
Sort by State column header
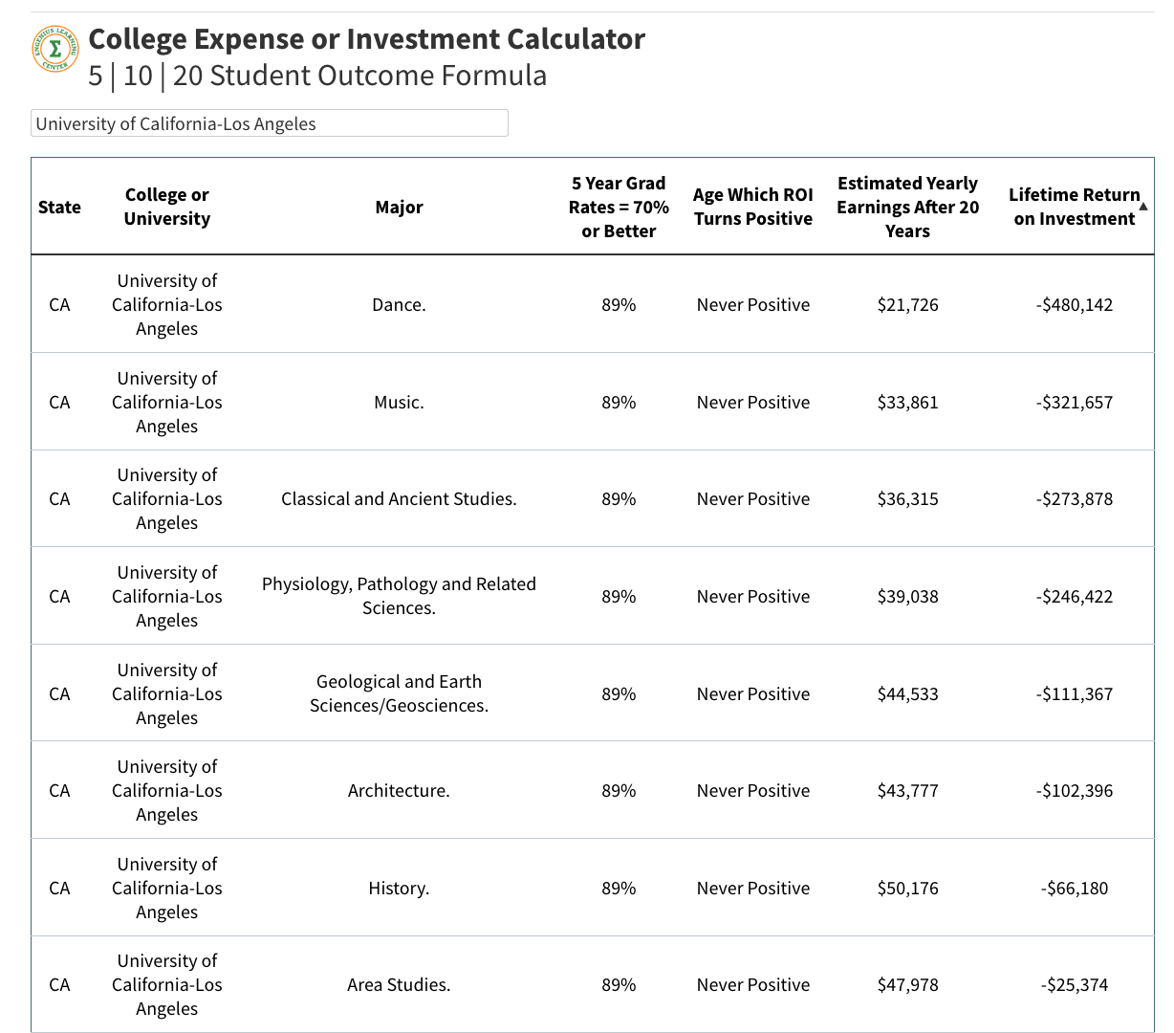click(59, 208)
